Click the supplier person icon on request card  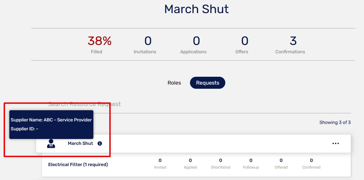tap(51, 143)
